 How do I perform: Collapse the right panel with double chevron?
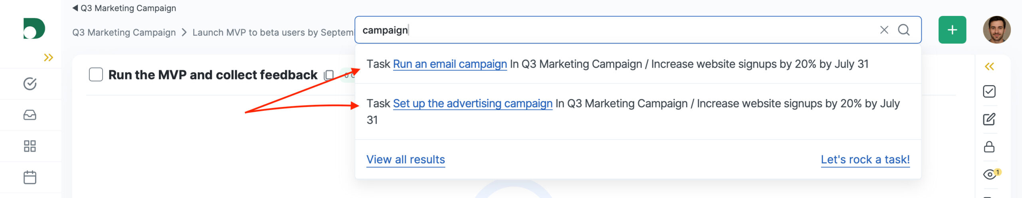pyautogui.click(x=989, y=66)
